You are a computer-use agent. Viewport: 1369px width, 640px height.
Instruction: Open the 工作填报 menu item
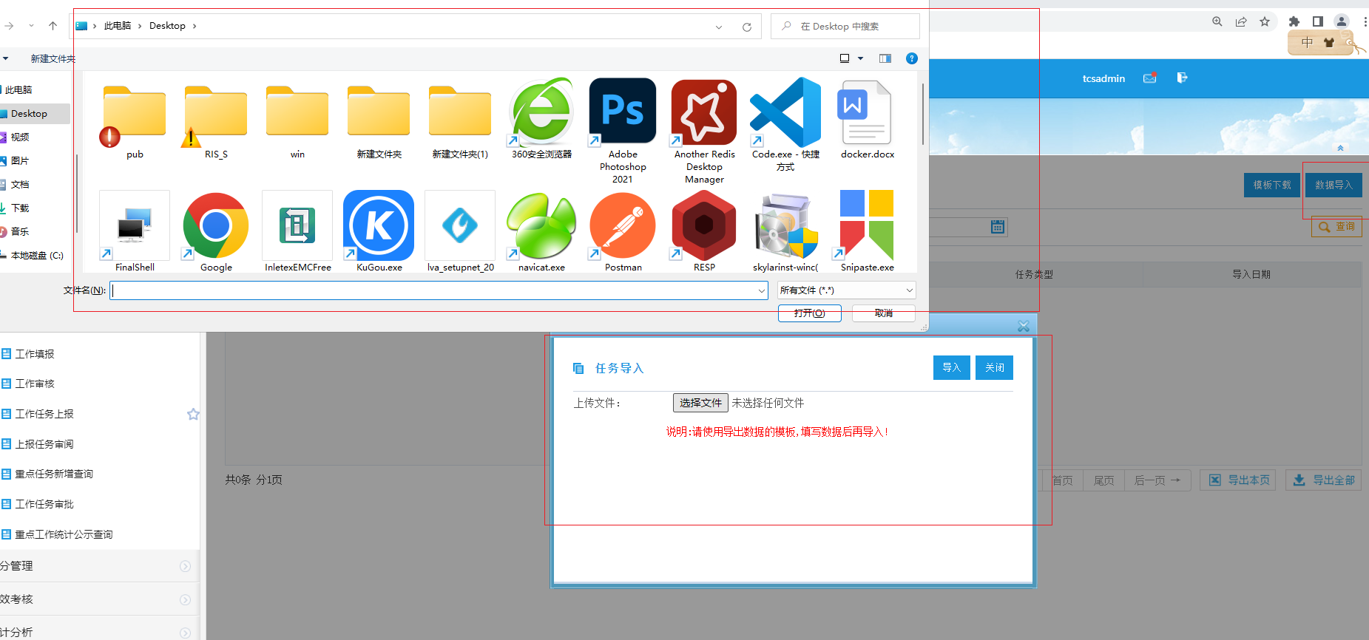[35, 354]
